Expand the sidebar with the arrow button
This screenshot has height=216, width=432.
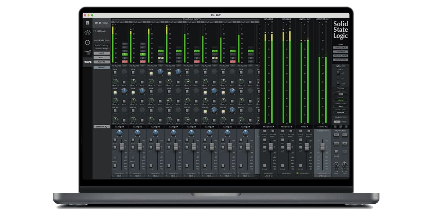[x=87, y=23]
